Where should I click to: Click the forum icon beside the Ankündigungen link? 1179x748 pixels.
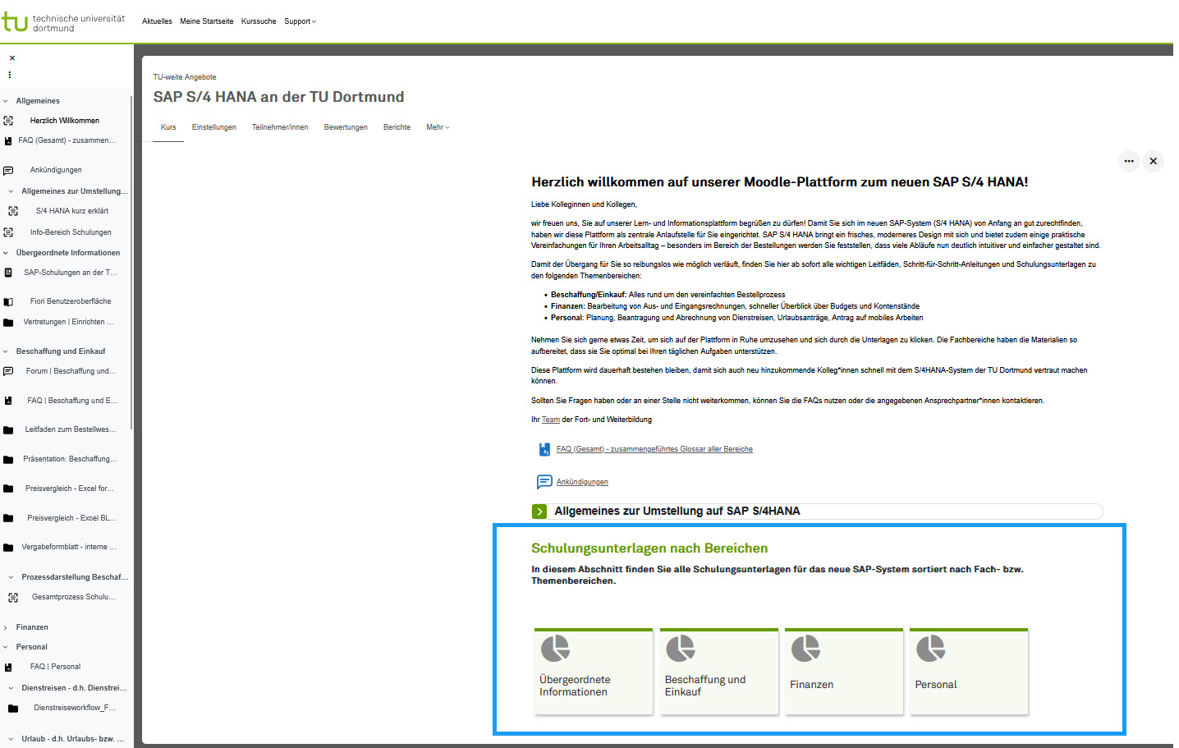click(x=544, y=482)
